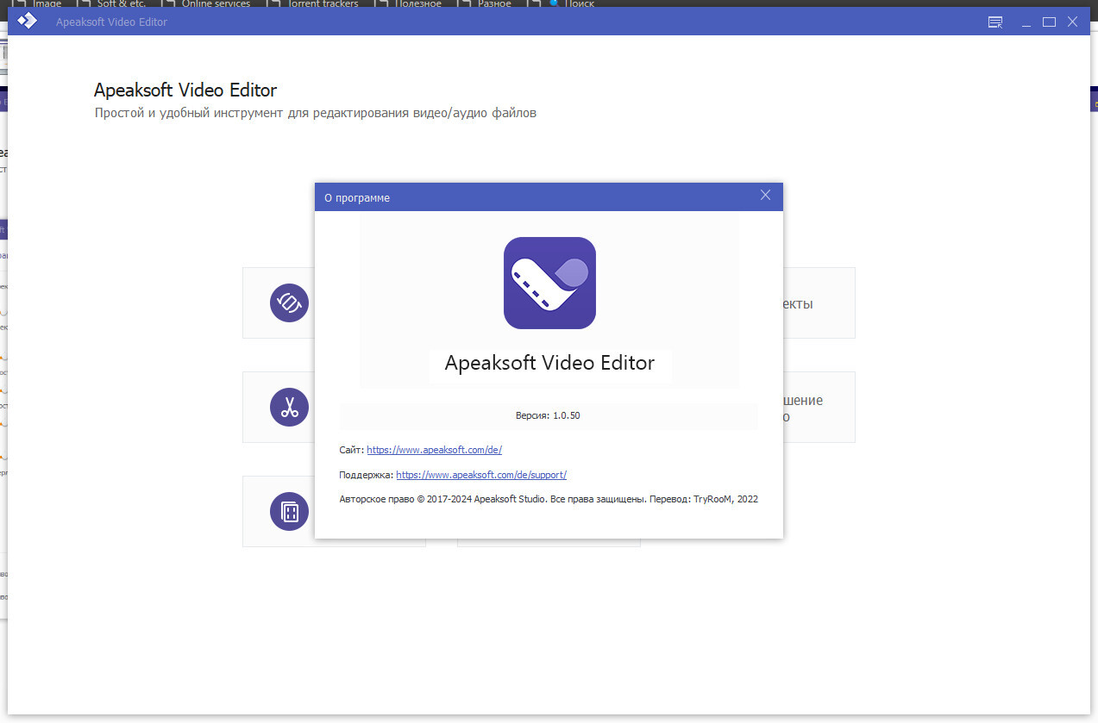Click the copyright line "Авторское право © 2017-2024"

549,499
